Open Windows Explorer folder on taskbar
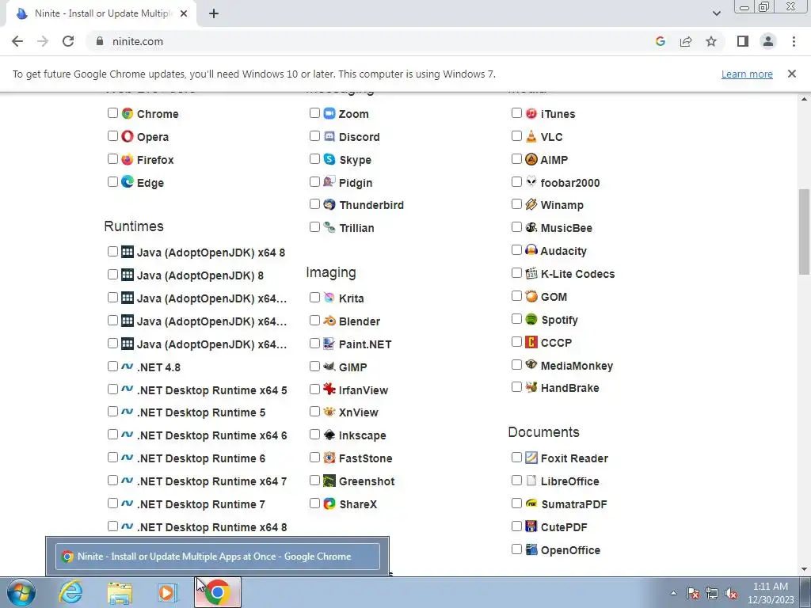Screen dimensions: 811x608 [120, 592]
